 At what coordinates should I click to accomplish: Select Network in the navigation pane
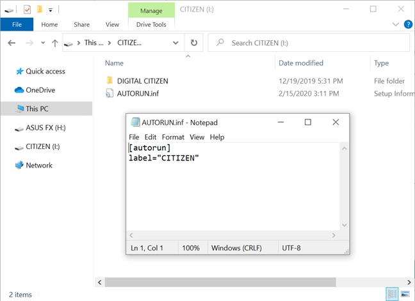coord(39,166)
